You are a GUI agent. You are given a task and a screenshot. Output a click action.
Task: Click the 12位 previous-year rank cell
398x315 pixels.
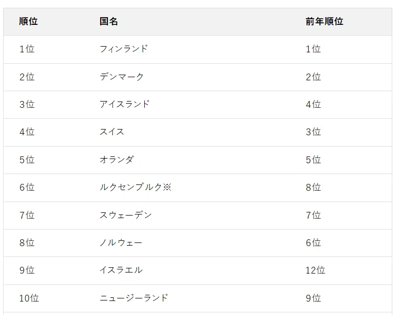click(315, 270)
